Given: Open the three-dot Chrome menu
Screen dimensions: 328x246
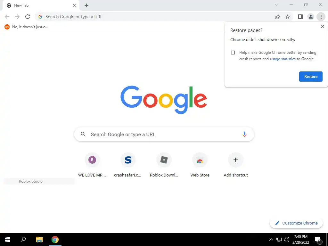Looking at the screenshot, I should (321, 17).
